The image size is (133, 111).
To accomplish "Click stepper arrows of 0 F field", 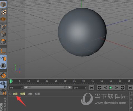I will [x=22, y=88].
